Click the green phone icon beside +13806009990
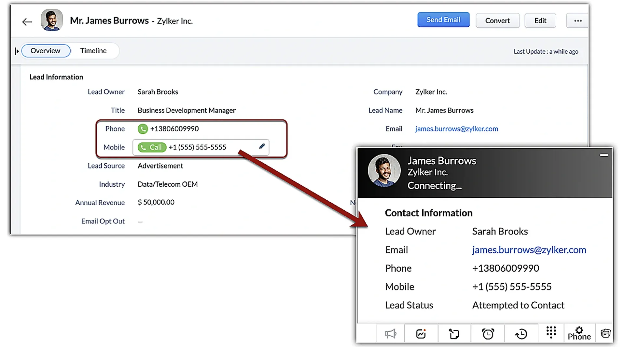The height and width of the screenshot is (347, 625). pyautogui.click(x=143, y=129)
